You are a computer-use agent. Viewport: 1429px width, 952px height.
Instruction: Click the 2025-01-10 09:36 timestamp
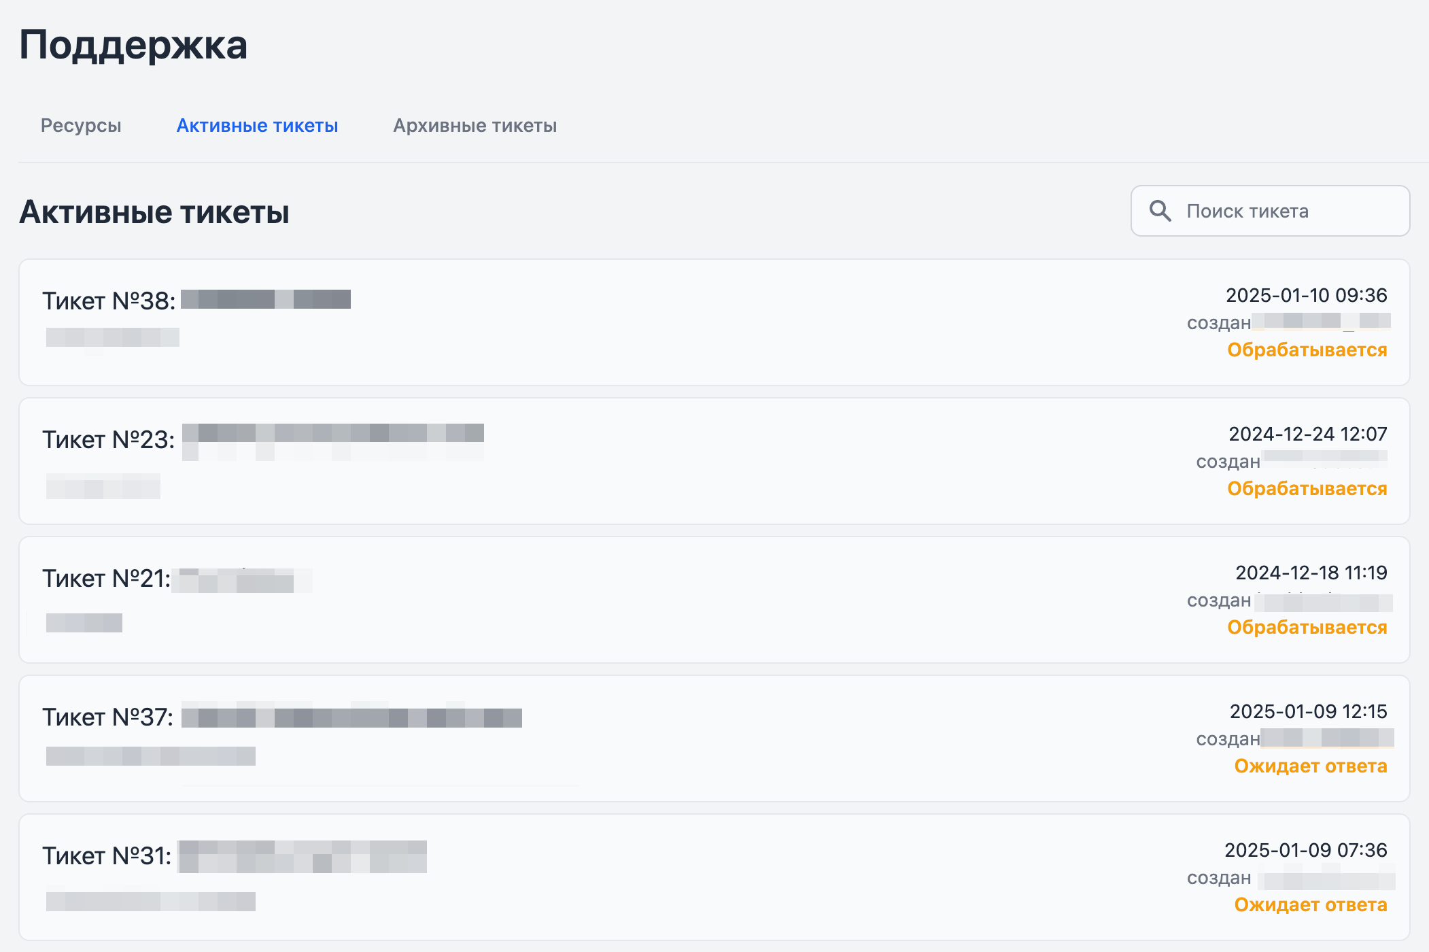pyautogui.click(x=1306, y=295)
